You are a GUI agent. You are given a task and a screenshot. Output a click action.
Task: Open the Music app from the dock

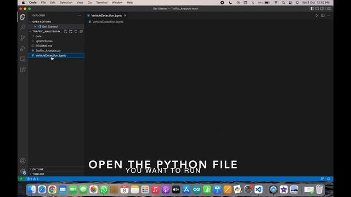click(x=155, y=189)
